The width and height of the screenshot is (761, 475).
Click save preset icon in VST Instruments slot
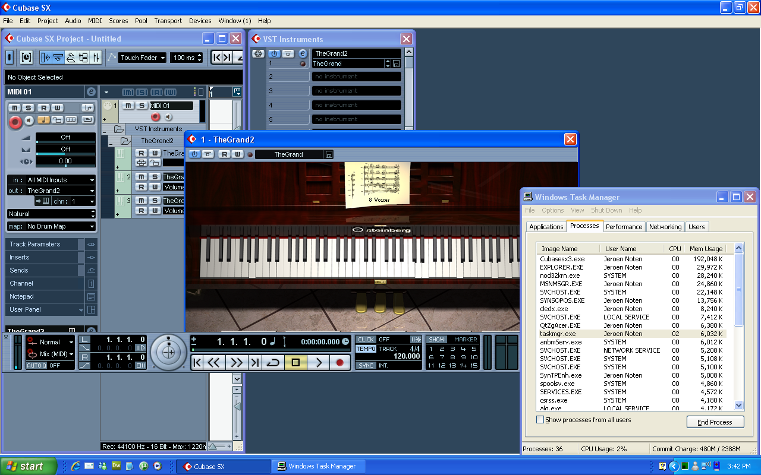pos(397,64)
